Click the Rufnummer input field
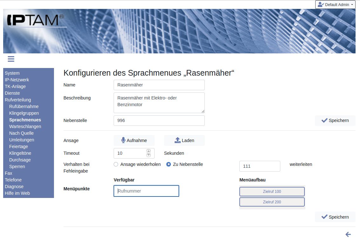 coord(146,191)
